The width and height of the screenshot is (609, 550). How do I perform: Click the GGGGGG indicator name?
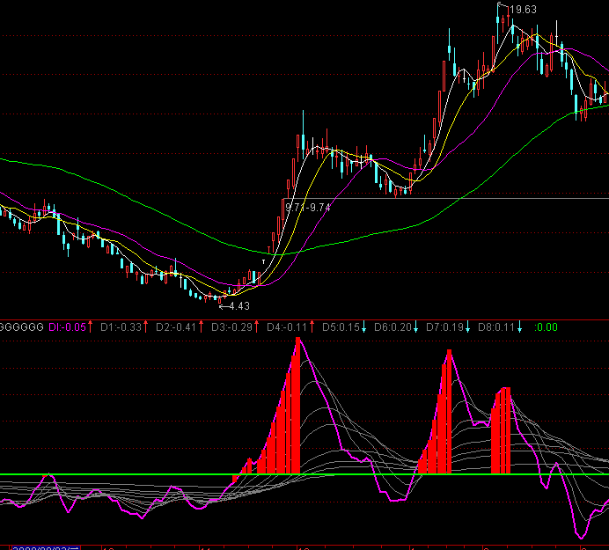(22, 327)
